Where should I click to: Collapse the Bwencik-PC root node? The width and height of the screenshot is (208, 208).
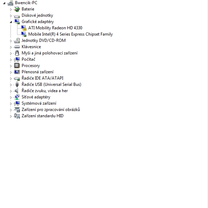(x=4, y=3)
